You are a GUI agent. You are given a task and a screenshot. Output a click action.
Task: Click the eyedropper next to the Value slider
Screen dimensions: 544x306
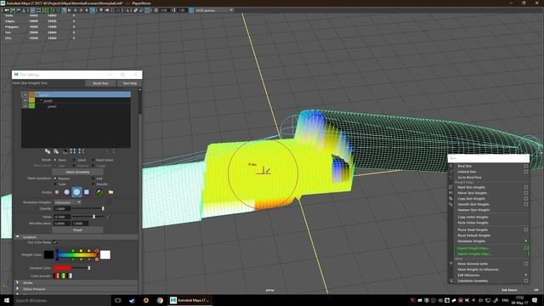(108, 217)
